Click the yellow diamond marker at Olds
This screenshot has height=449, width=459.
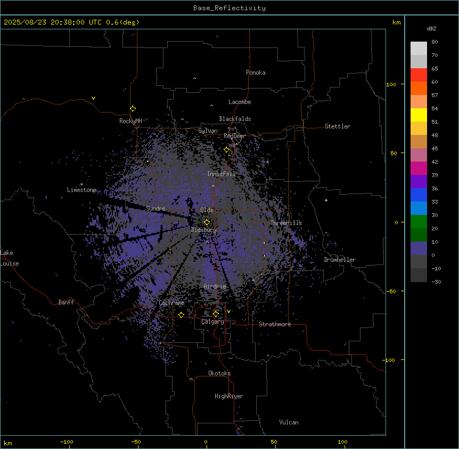coord(207,222)
